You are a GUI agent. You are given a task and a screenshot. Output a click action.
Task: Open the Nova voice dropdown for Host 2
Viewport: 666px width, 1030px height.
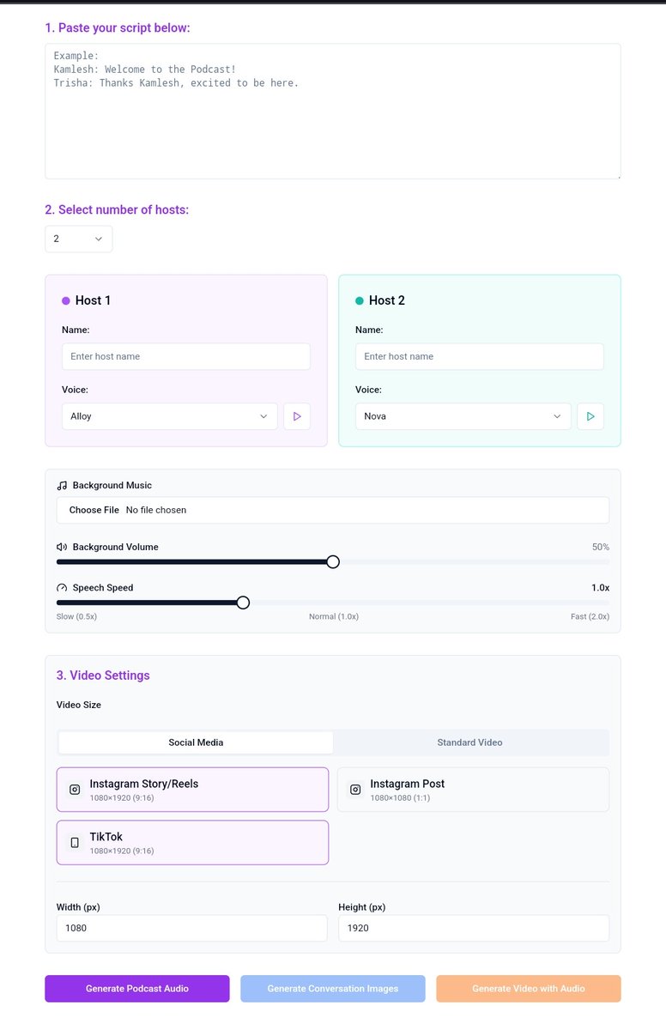coord(463,416)
